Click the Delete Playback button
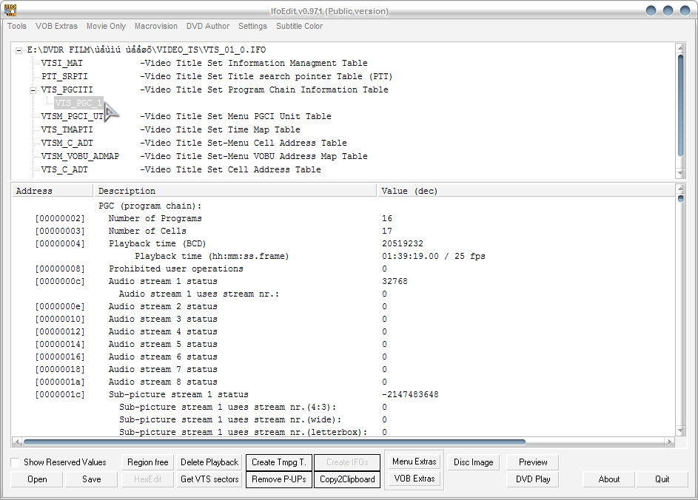The width and height of the screenshot is (698, 500). click(209, 462)
